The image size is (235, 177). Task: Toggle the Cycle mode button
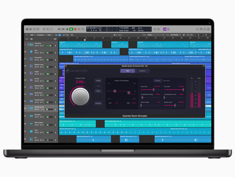83,29
